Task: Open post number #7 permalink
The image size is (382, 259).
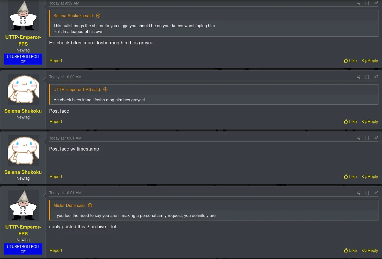Action: (376, 77)
